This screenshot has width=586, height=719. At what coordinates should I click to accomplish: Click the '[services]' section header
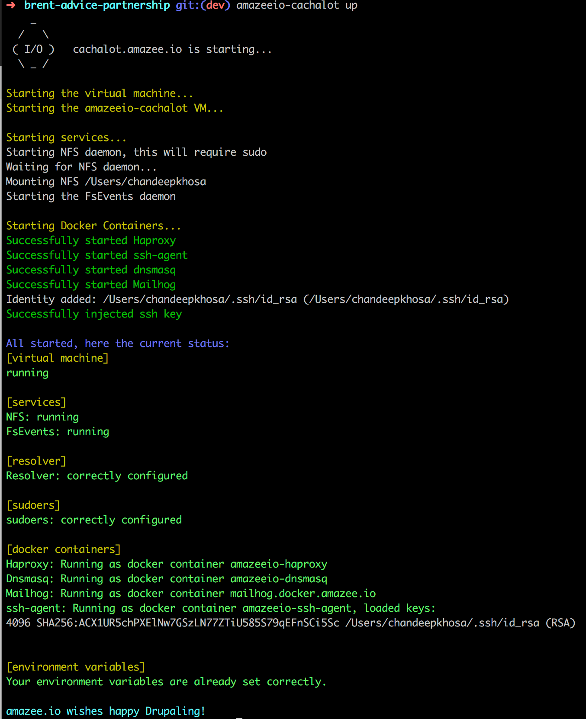coord(36,402)
